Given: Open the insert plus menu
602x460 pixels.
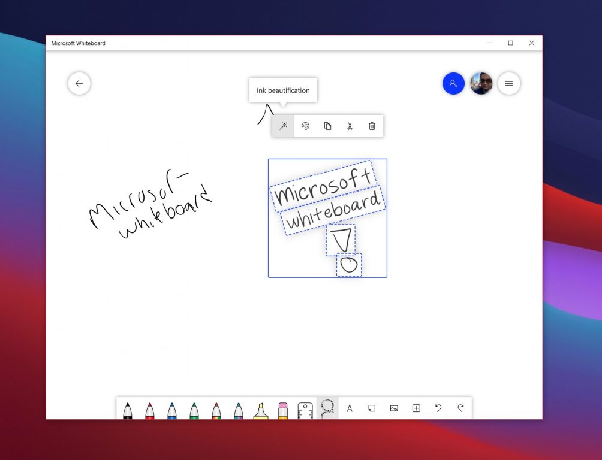Looking at the screenshot, I should pyautogui.click(x=416, y=408).
